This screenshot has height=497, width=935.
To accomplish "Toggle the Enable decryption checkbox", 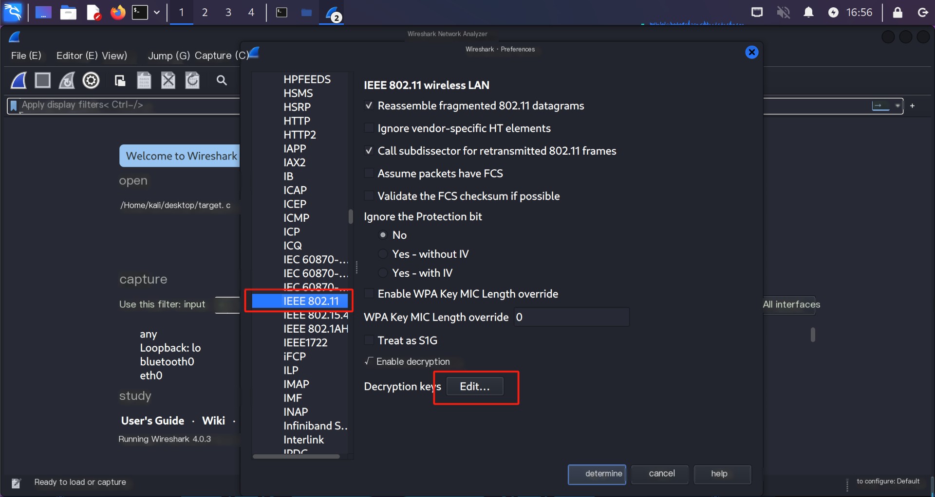I will [x=369, y=361].
